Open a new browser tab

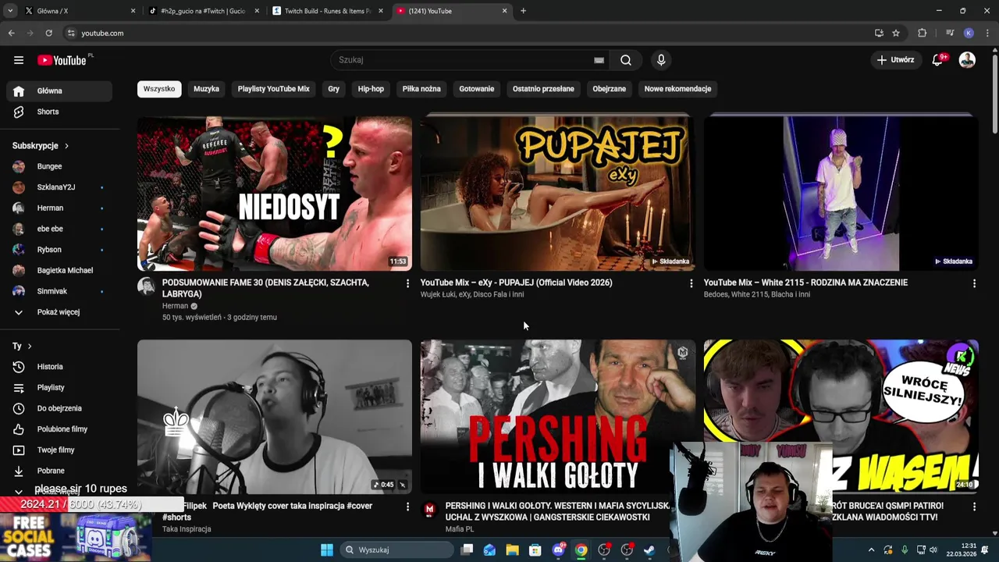523,11
